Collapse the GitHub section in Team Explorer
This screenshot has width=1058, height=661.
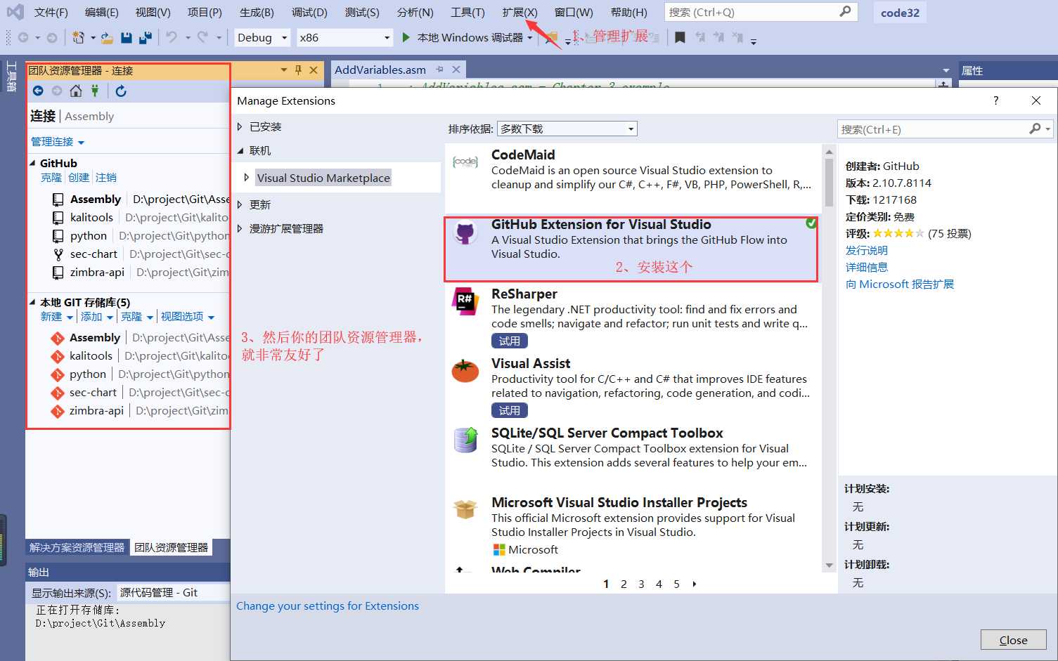pos(33,163)
